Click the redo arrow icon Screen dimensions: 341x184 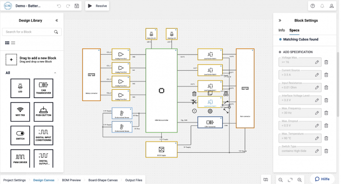pyautogui.click(x=68, y=6)
